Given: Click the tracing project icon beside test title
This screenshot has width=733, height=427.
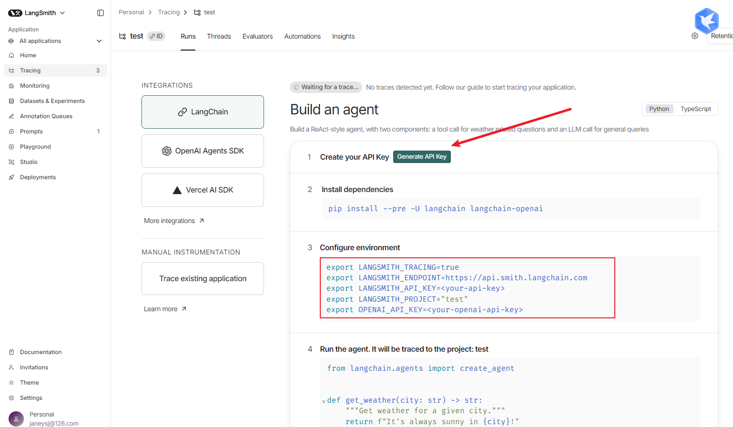Looking at the screenshot, I should pyautogui.click(x=122, y=36).
